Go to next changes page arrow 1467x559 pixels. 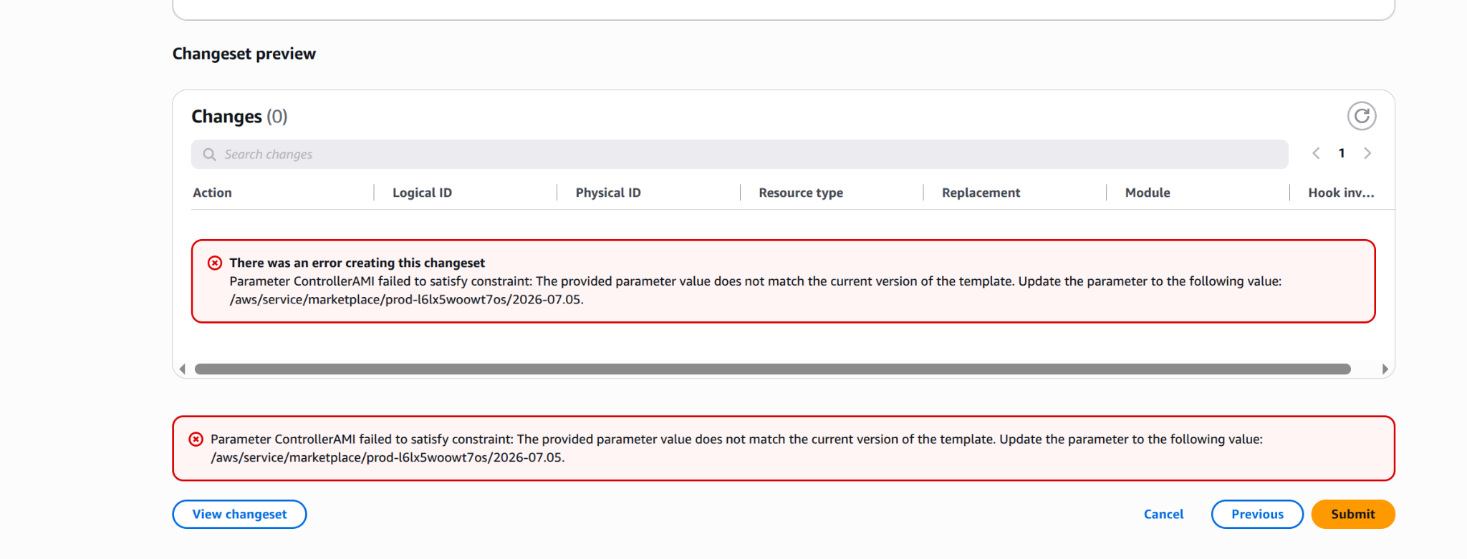pyautogui.click(x=1367, y=153)
